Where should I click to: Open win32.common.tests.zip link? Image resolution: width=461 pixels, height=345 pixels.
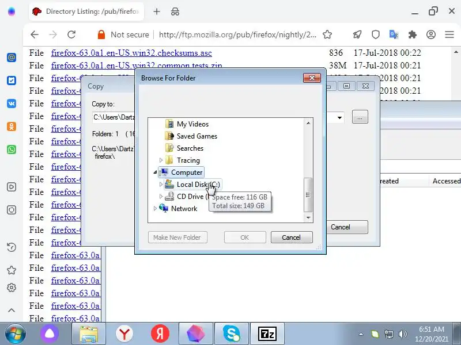pos(137,65)
